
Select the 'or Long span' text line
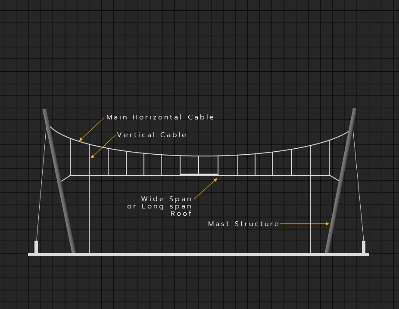click(x=159, y=206)
